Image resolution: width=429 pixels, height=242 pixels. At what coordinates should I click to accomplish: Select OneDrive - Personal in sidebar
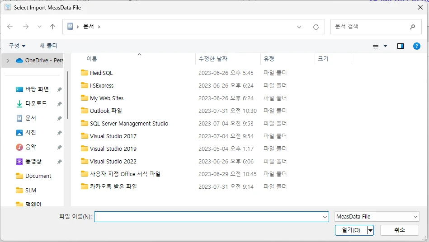pyautogui.click(x=40, y=60)
